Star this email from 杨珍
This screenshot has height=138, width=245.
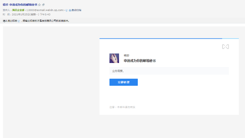coord(39,5)
